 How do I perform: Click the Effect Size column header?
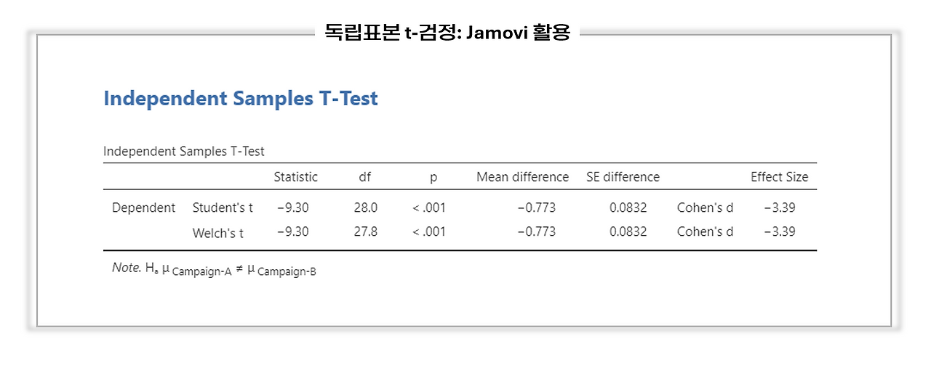[x=779, y=177]
